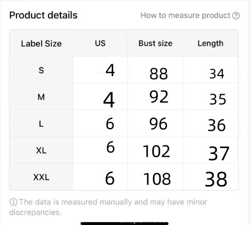251x225 pixels.
Task: Select the Length column header
Action: pos(210,43)
